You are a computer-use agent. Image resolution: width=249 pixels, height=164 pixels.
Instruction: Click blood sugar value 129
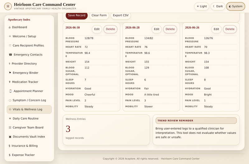(147, 68)
